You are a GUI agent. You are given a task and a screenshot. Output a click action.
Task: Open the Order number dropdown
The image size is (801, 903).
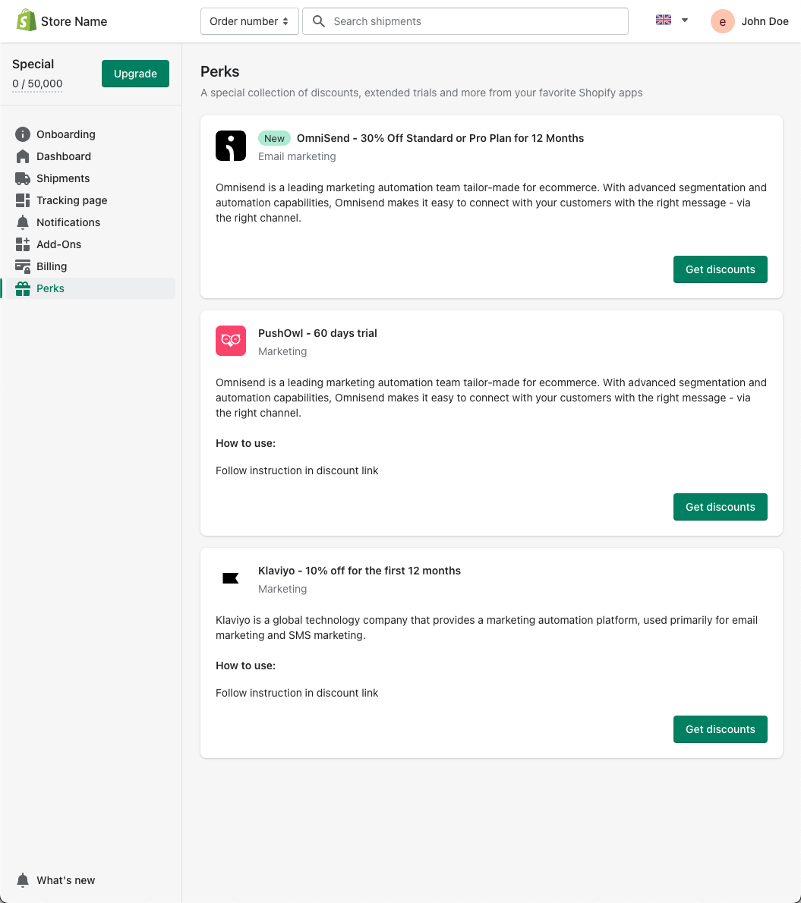point(250,21)
